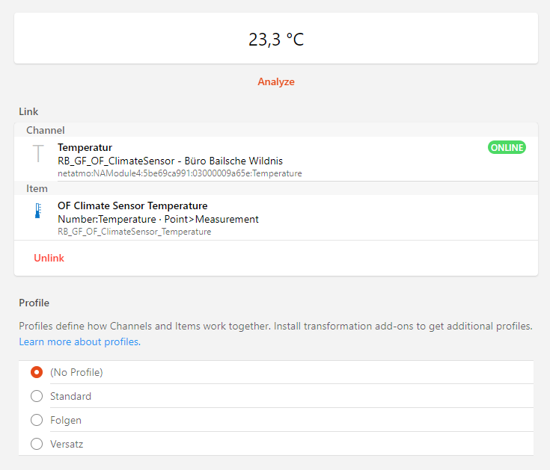Select the Standard profile radio button
Screen dimensions: 550x470
[37, 396]
